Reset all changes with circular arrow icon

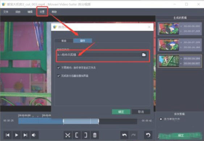coord(148,135)
